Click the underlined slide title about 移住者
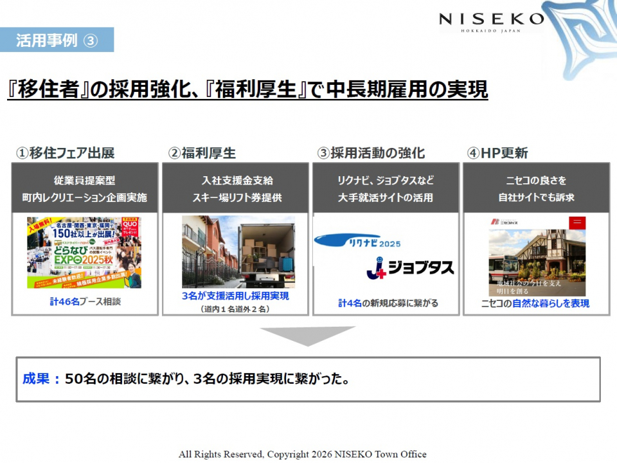The image size is (617, 463). tap(247, 89)
